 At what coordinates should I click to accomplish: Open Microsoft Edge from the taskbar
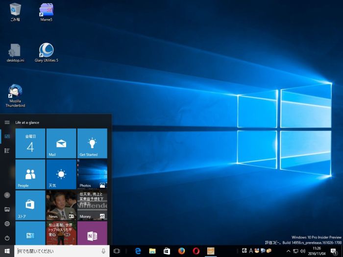click(138, 251)
